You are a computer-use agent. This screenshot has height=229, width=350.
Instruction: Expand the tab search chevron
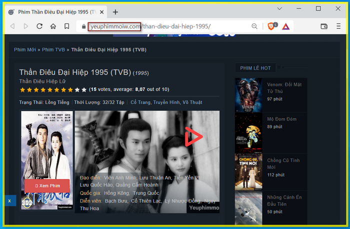click(279, 8)
